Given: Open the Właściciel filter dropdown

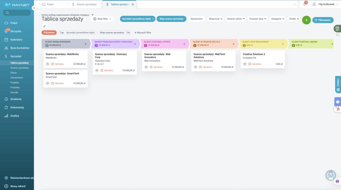Looking at the screenshot, I should [x=215, y=19].
